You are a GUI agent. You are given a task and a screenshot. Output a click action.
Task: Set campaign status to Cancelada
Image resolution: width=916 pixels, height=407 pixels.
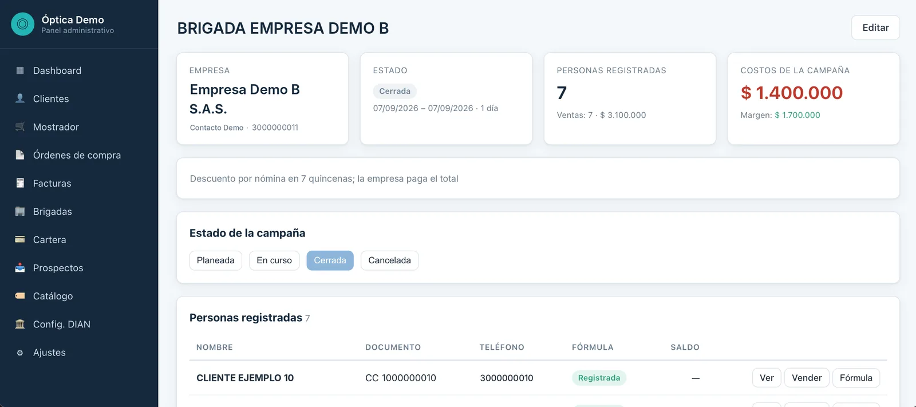[389, 260]
